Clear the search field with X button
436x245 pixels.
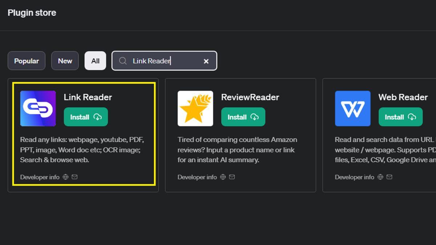206,61
